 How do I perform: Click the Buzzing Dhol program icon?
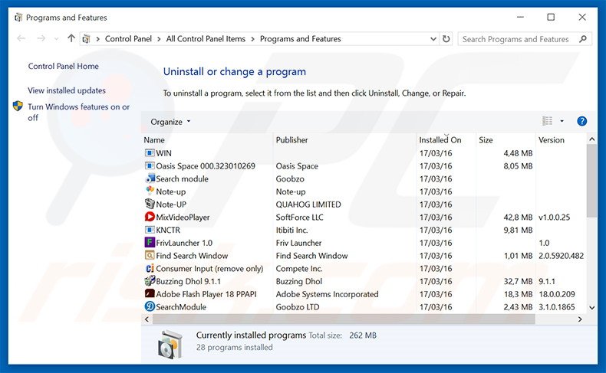click(x=150, y=281)
